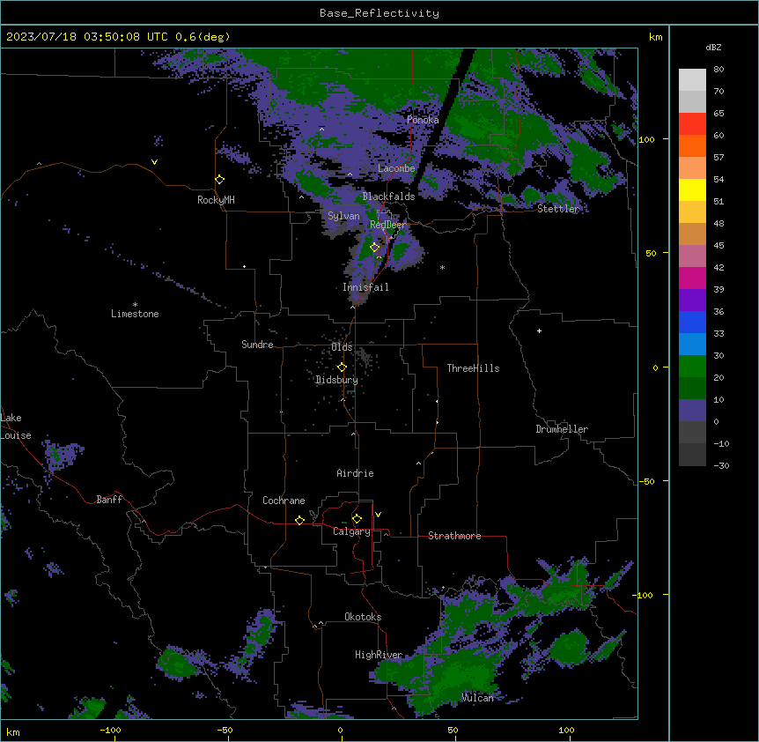This screenshot has height=742, width=759.
Task: Select the Vulcan map label
Action: coord(477,698)
